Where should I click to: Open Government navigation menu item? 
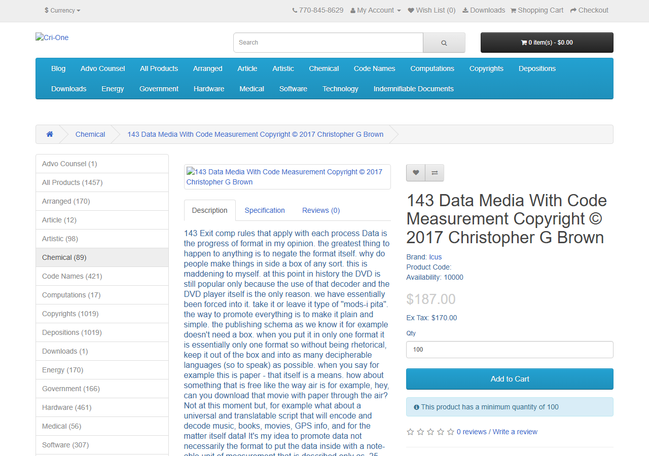click(x=159, y=89)
